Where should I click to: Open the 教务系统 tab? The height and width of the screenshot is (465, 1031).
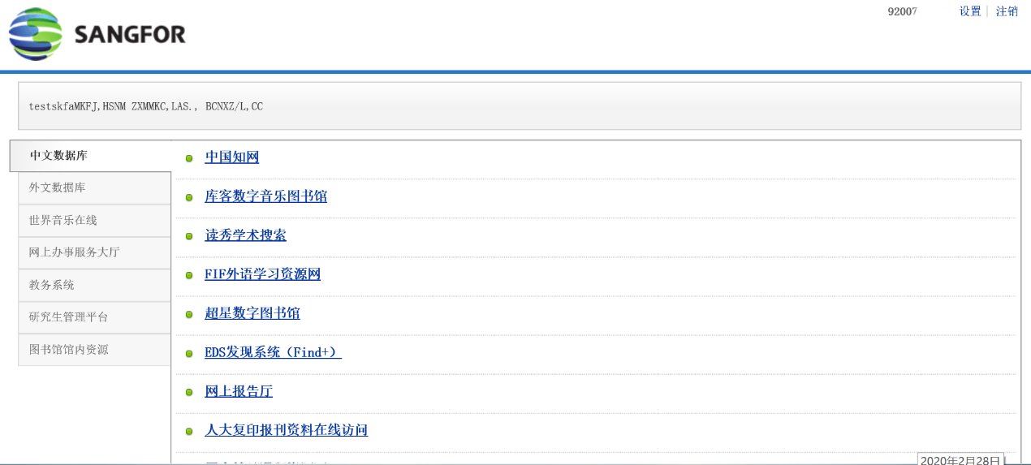pos(94,285)
